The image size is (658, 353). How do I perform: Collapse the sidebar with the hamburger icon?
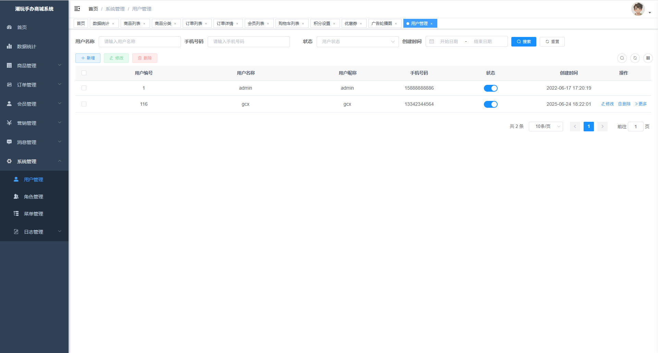pos(77,9)
